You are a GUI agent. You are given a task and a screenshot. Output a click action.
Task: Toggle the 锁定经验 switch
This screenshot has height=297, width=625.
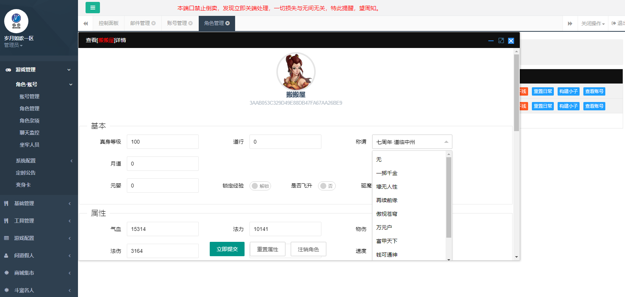[260, 186]
